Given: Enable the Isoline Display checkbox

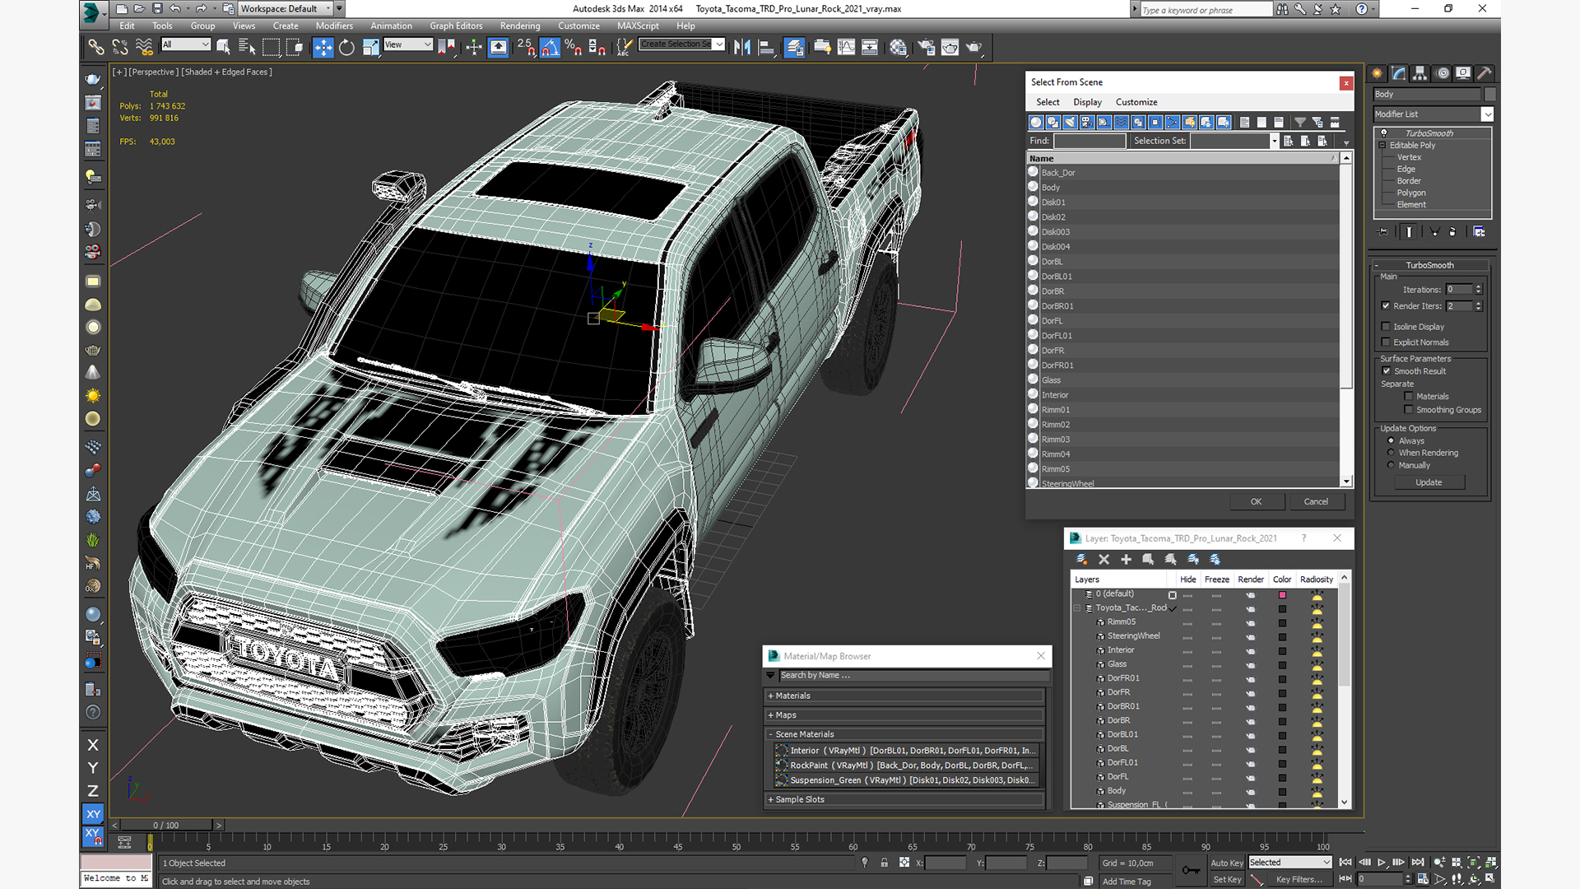Looking at the screenshot, I should tap(1386, 326).
